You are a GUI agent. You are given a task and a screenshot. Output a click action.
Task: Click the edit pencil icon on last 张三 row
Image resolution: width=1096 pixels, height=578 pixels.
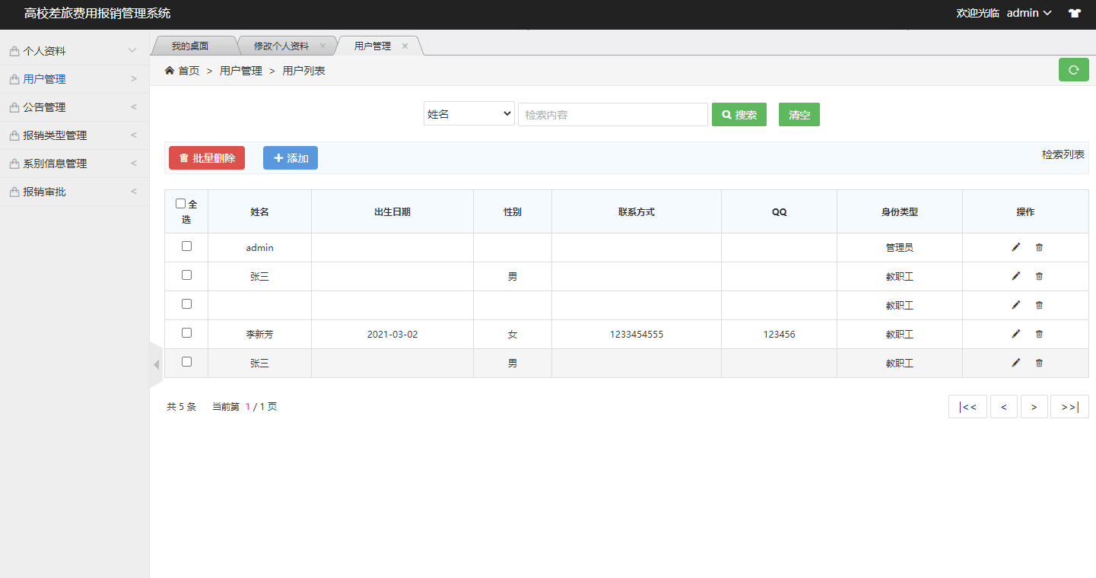1015,363
